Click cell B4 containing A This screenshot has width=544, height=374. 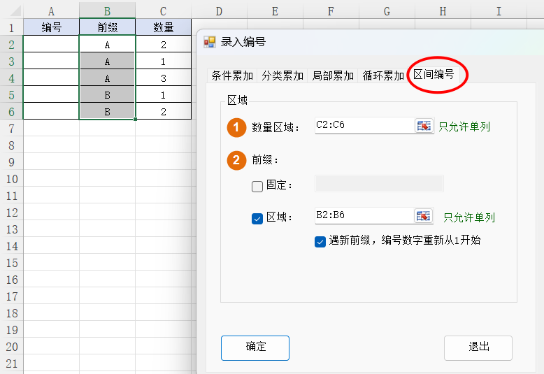(107, 78)
